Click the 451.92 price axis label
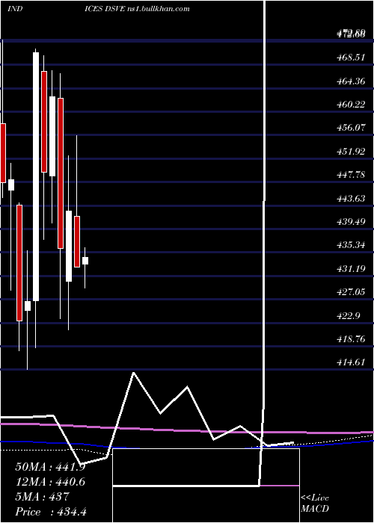The image size is (374, 523). coord(351,152)
